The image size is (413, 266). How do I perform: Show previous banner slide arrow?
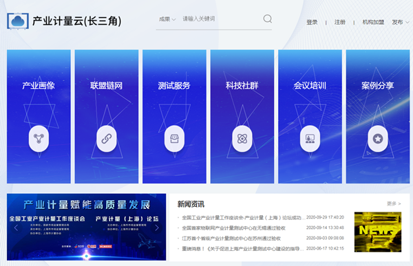pyautogui.click(x=16, y=228)
